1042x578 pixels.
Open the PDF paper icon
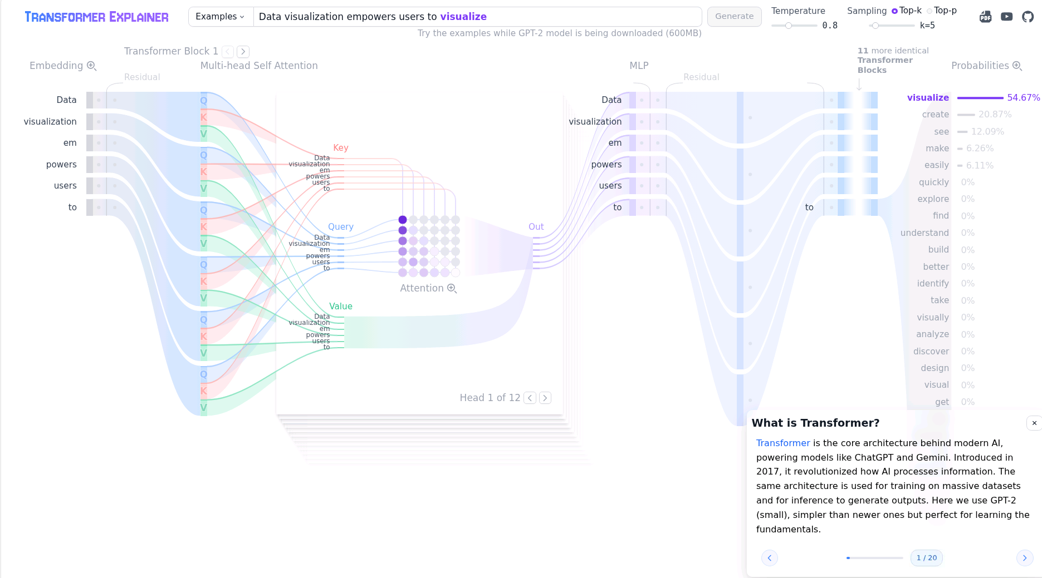985,17
